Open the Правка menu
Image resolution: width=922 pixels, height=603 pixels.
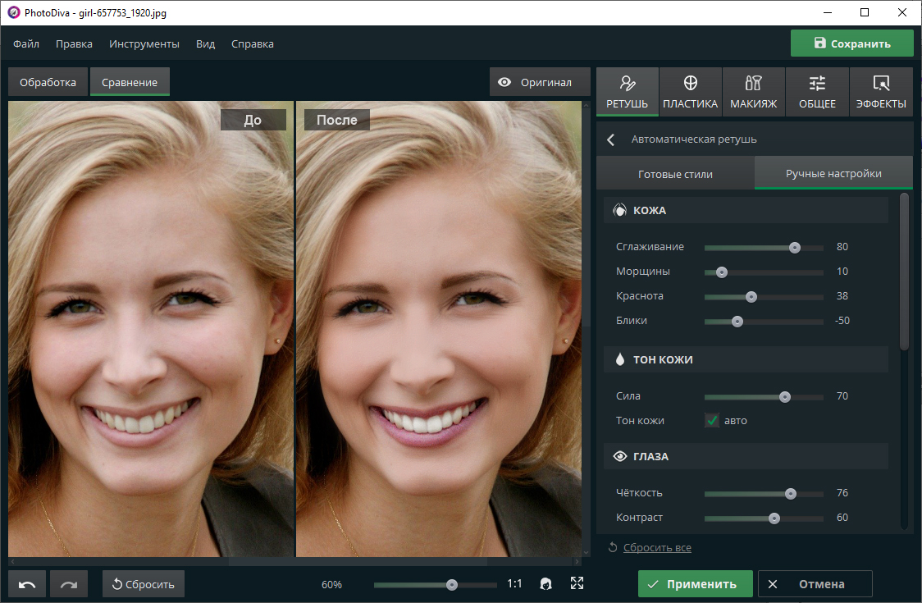[74, 44]
